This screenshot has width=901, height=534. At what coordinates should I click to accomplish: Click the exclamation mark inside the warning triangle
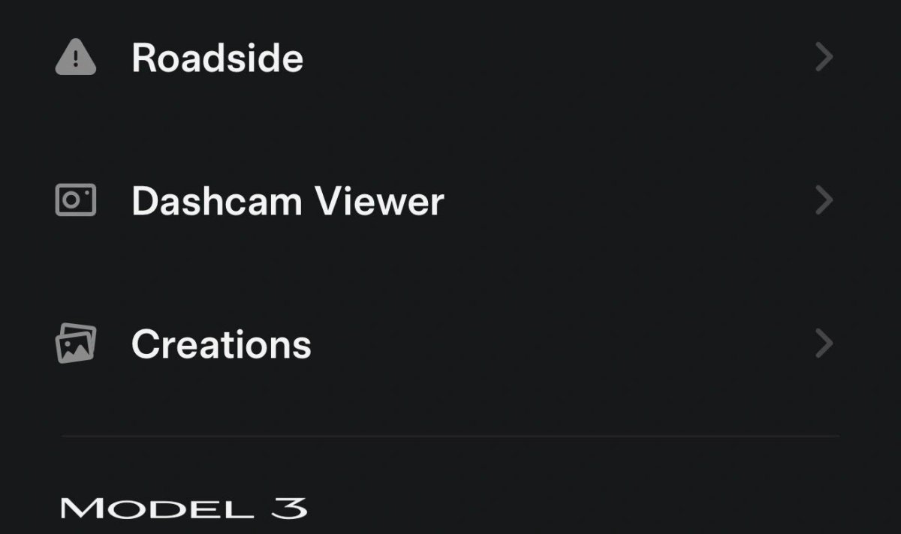(76, 60)
